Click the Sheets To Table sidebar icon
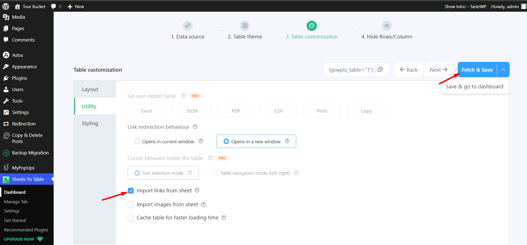 point(6,179)
